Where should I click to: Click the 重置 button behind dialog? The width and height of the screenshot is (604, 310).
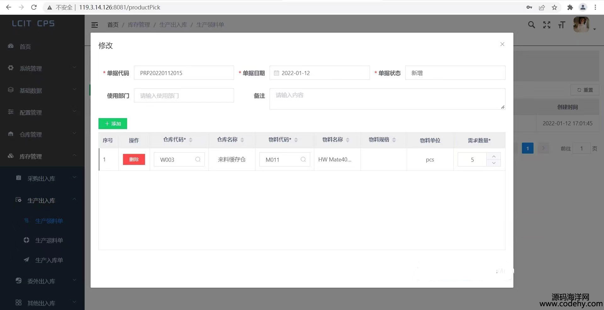(x=585, y=90)
